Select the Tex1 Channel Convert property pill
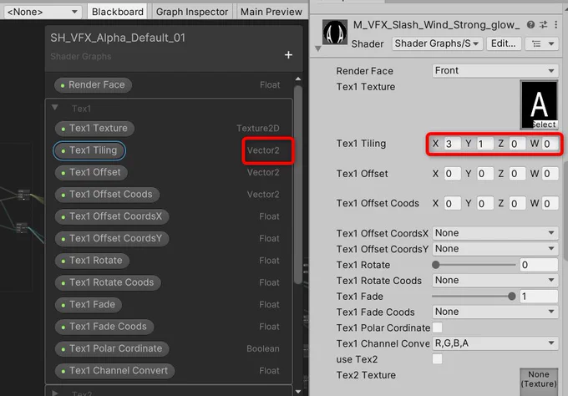 coord(114,371)
